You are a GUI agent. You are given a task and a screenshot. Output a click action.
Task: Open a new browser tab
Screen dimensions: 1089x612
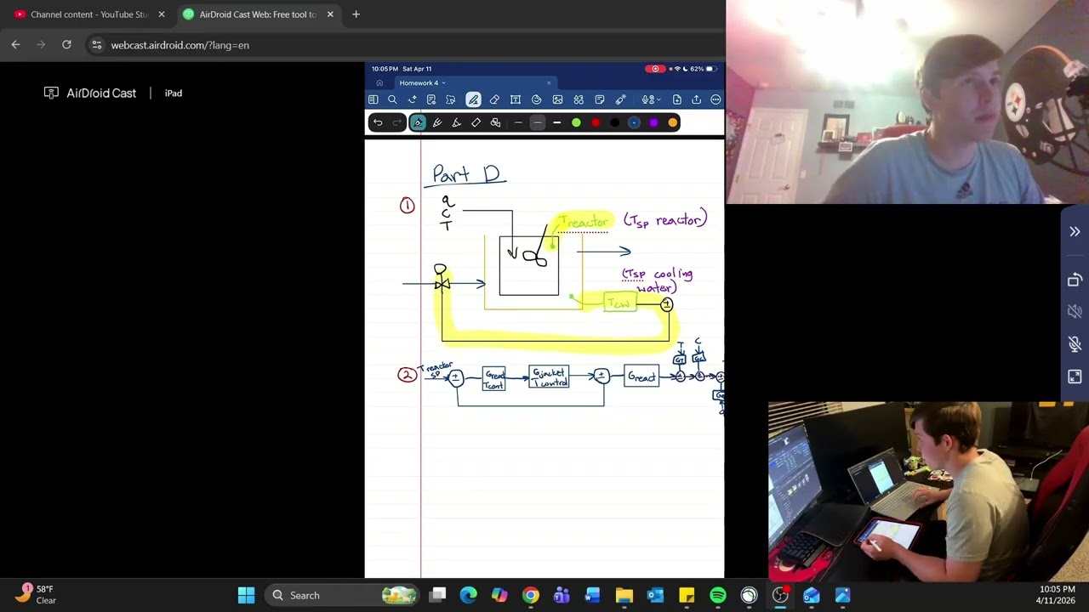[356, 14]
